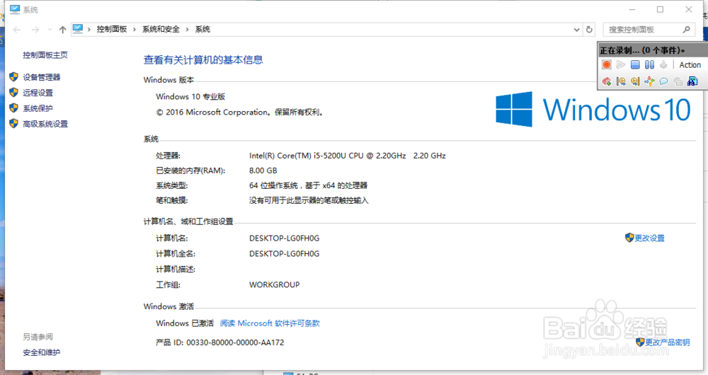Open 安全和维护 link under 另请参阅
The image size is (708, 375).
click(x=42, y=352)
